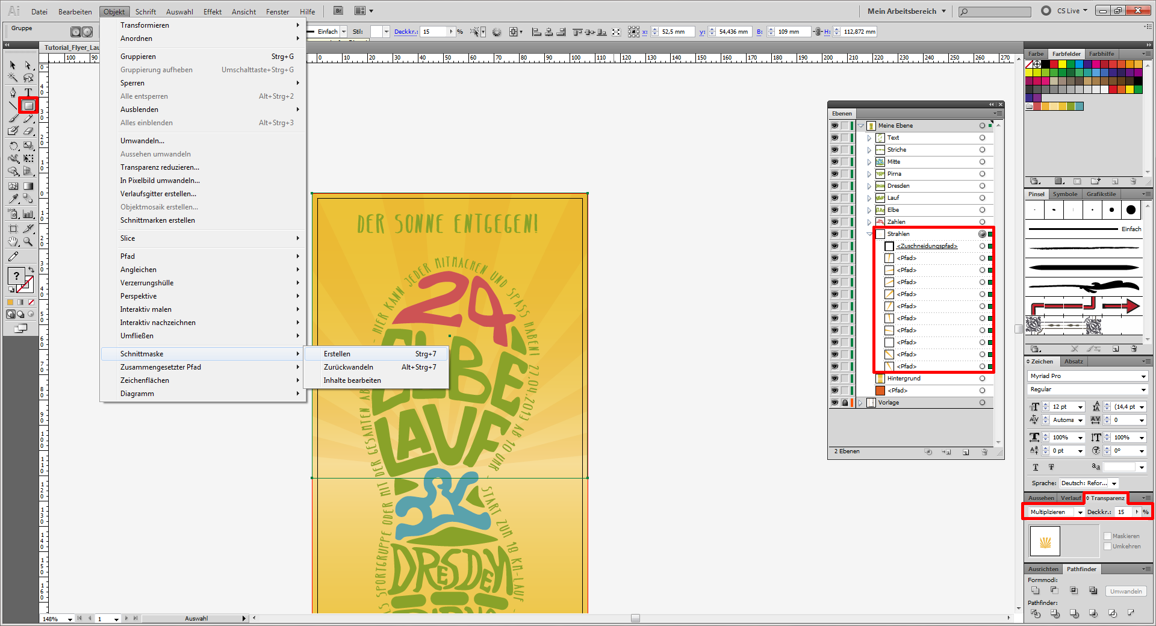Expand the Dresden layer

tap(869, 186)
